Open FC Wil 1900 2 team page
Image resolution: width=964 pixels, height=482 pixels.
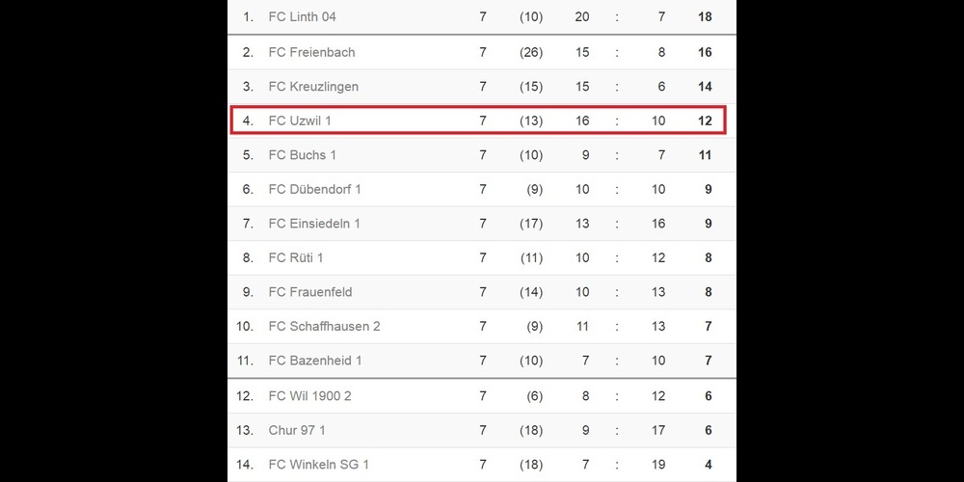[309, 396]
